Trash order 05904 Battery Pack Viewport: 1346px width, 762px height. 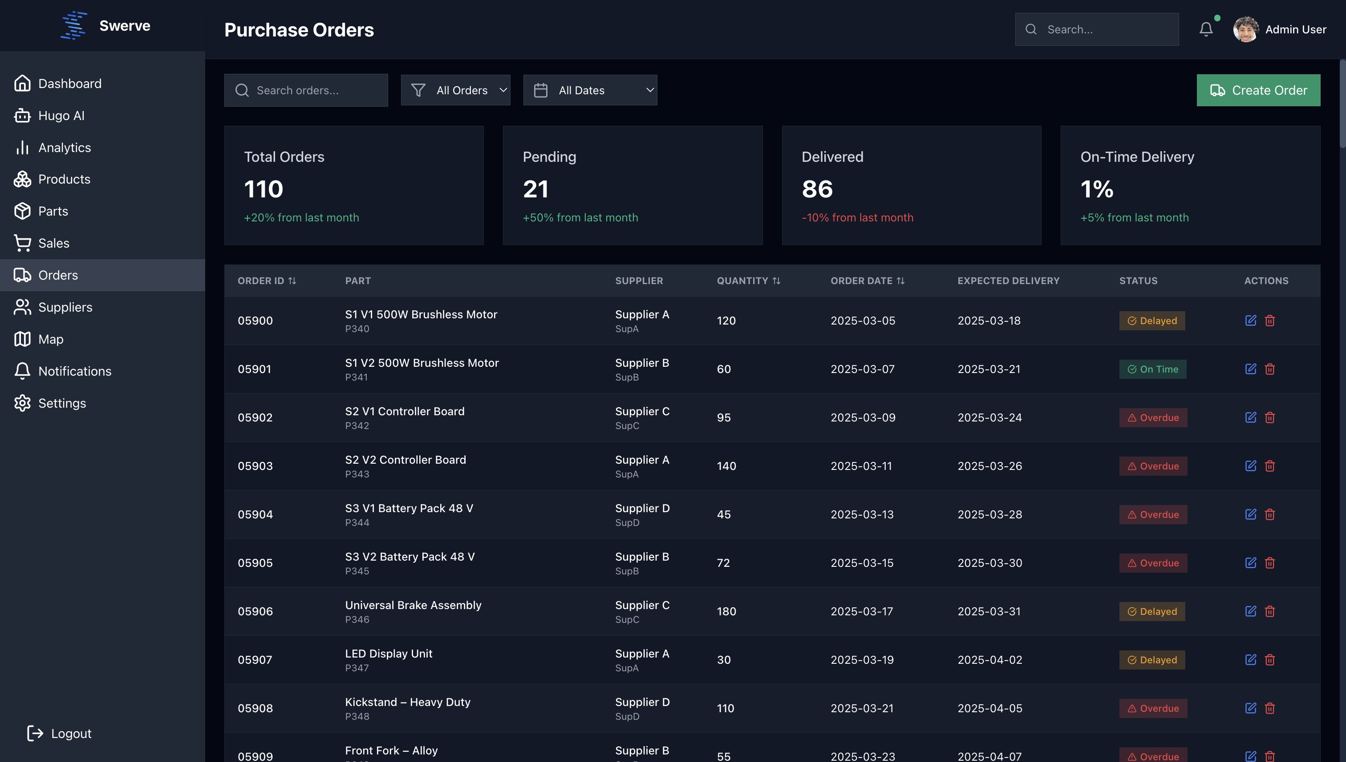point(1269,514)
